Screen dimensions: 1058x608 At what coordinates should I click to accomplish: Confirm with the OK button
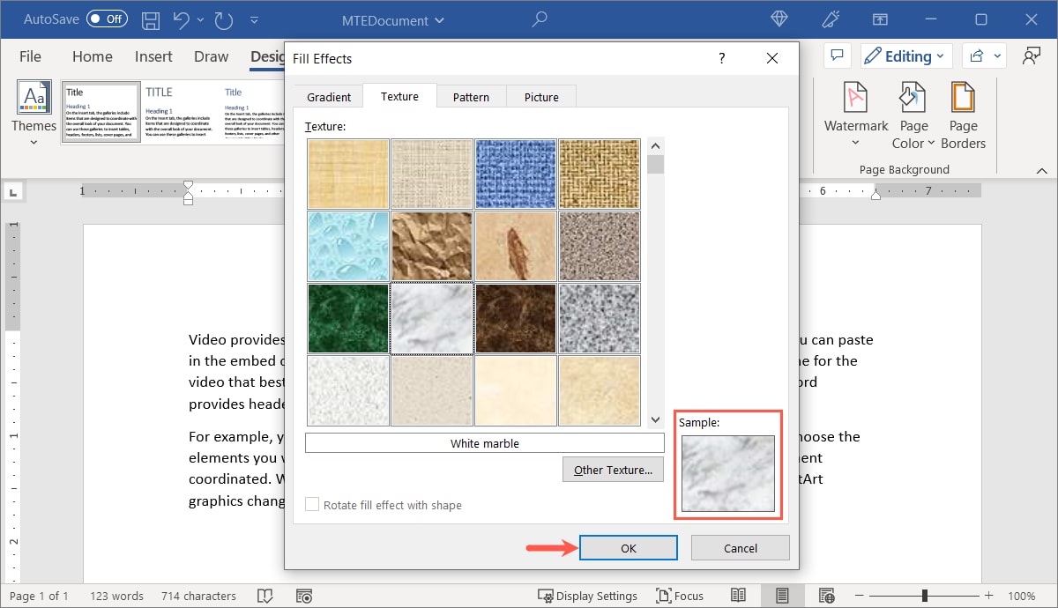(628, 547)
